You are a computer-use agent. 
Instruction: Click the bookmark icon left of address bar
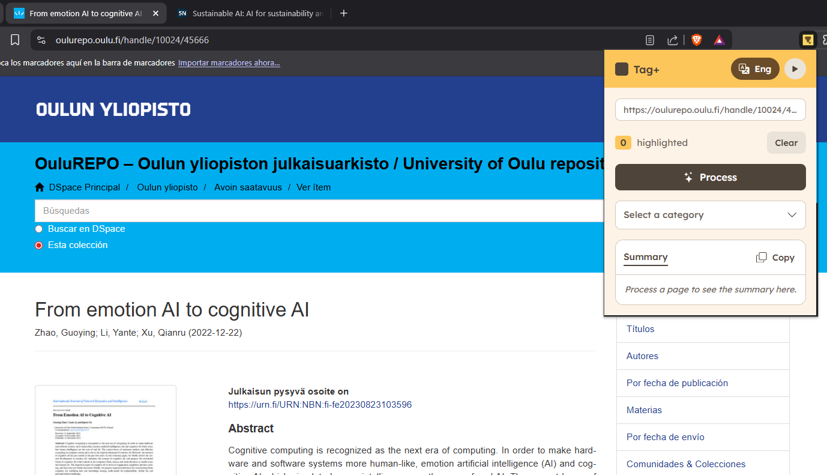15,40
